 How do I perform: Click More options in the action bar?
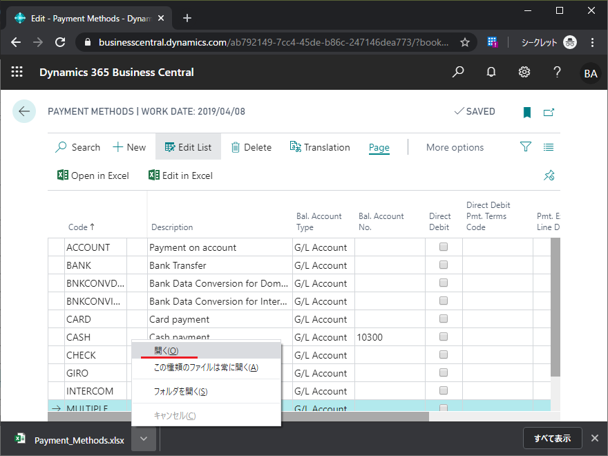455,147
